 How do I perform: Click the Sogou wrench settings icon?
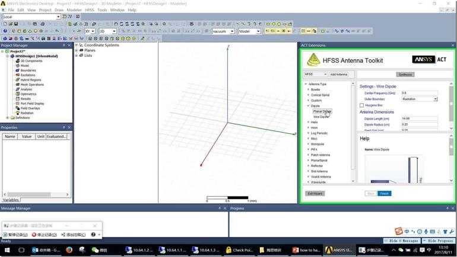pyautogui.click(x=452, y=232)
